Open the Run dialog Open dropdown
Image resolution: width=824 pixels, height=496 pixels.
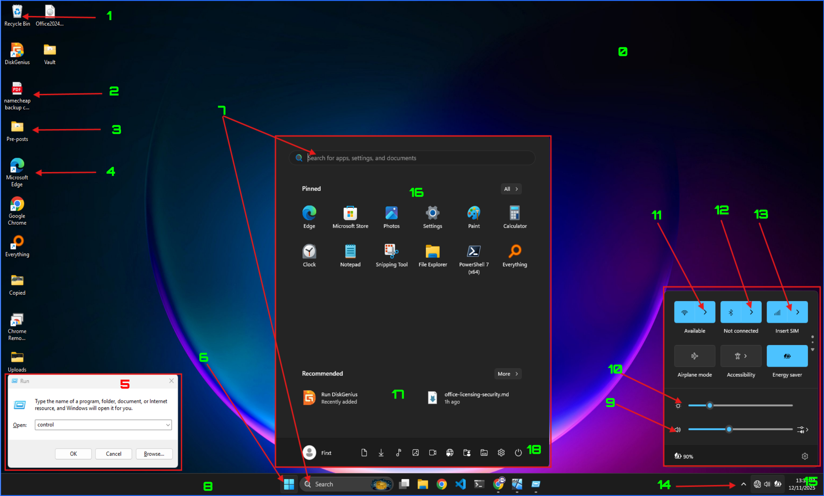(168, 425)
